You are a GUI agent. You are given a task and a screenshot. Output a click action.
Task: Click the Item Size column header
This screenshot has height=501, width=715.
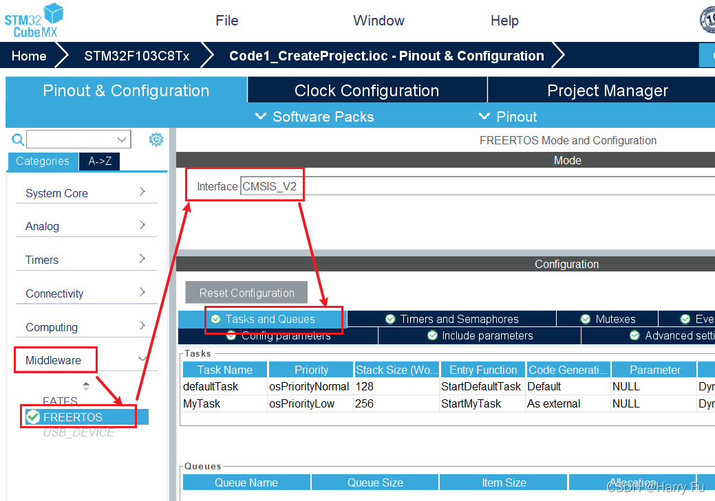click(x=504, y=482)
